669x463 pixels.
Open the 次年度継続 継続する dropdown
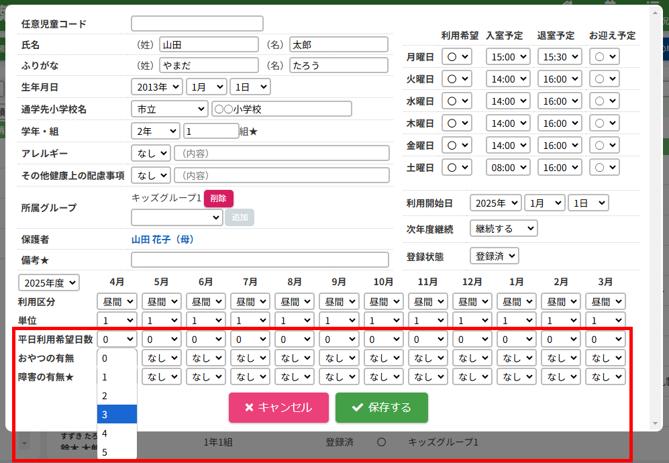tap(503, 229)
